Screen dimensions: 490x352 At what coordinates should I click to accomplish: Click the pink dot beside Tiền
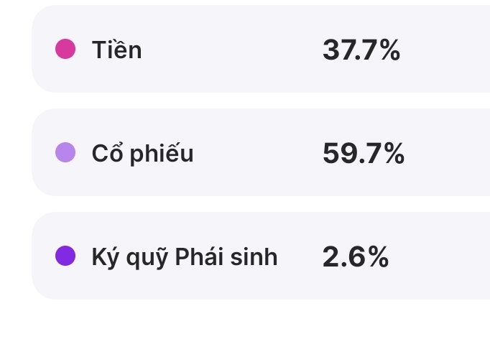pos(65,50)
